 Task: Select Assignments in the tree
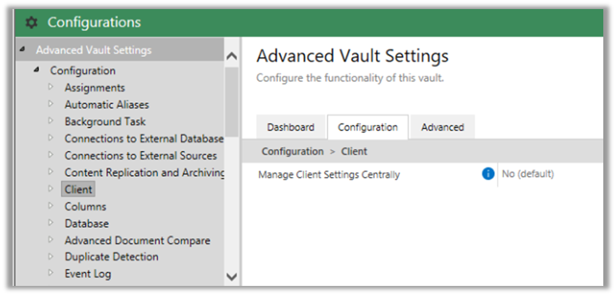point(94,88)
